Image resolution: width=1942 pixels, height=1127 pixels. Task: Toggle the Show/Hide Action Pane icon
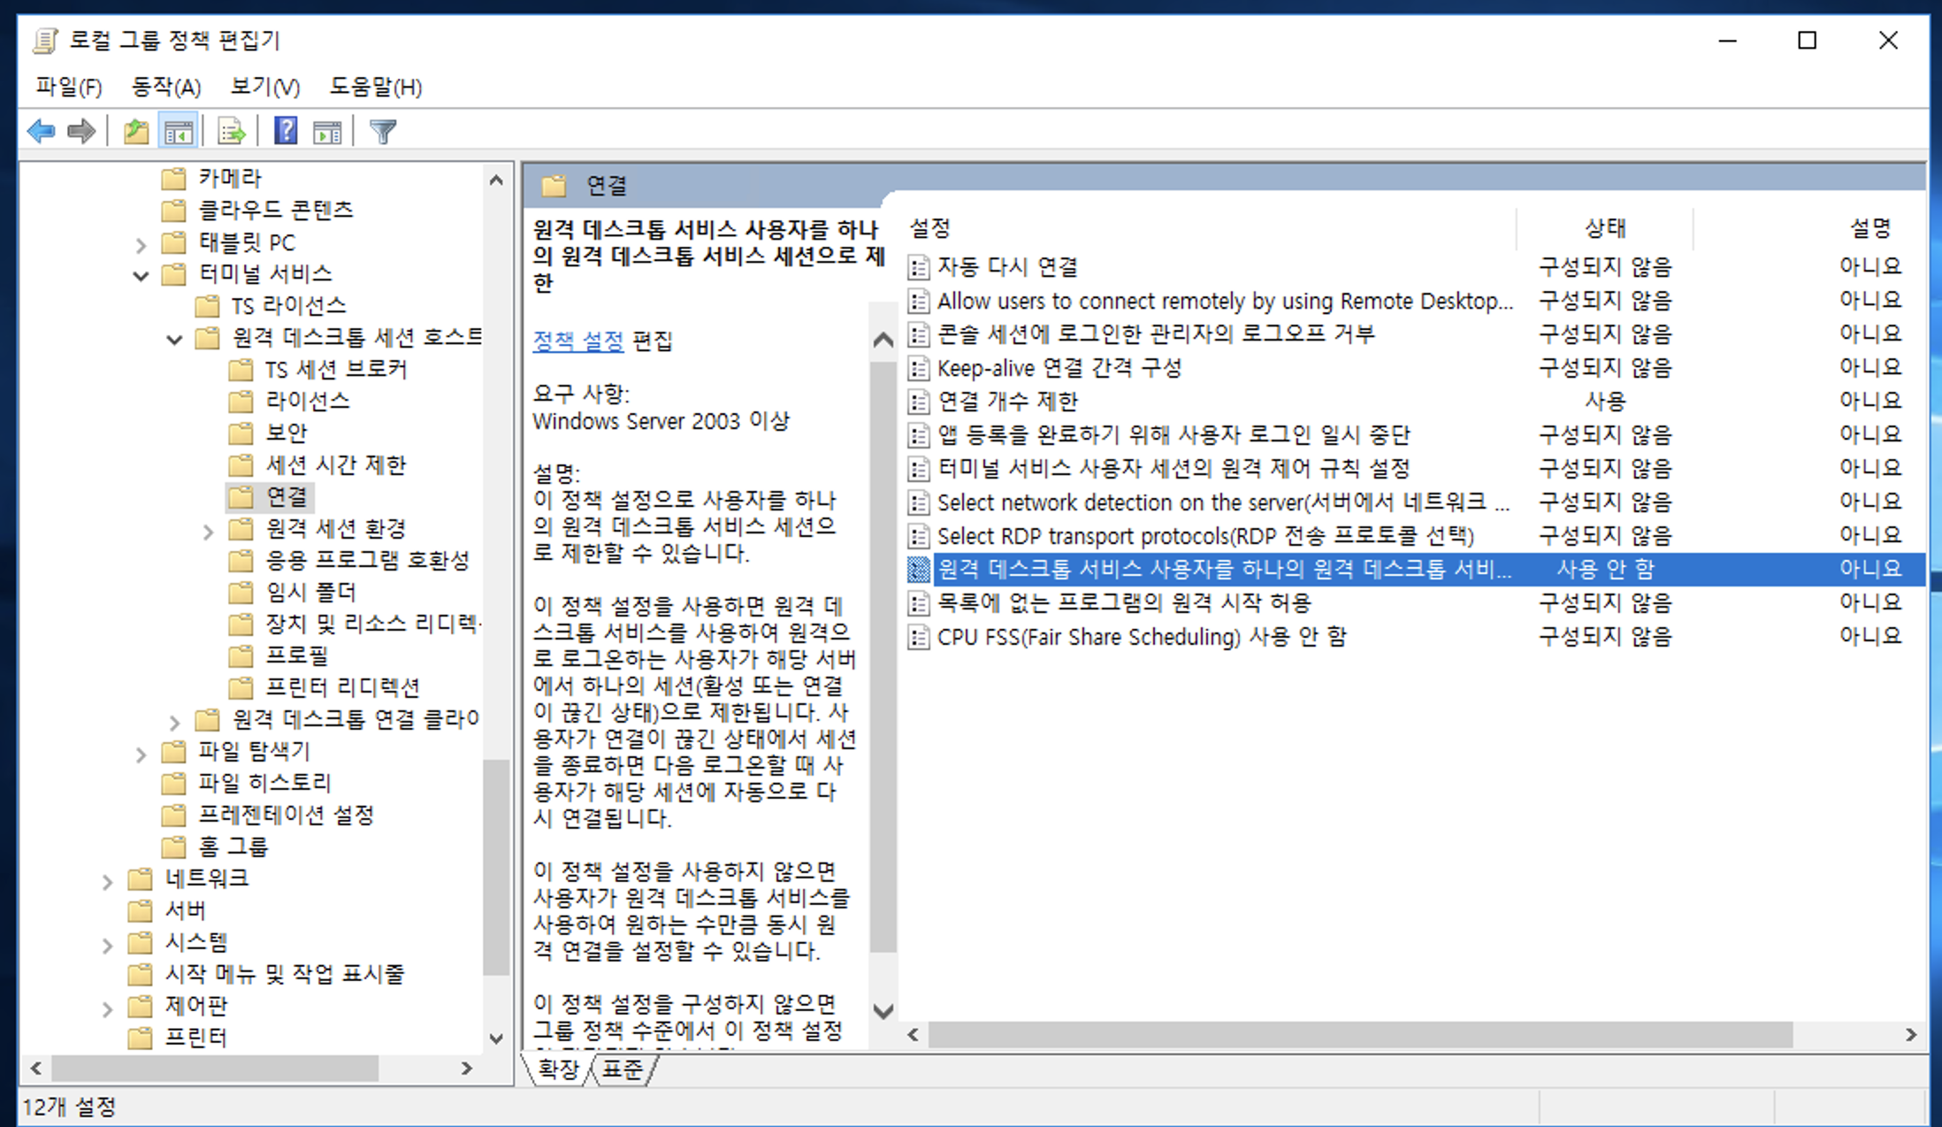click(x=327, y=132)
